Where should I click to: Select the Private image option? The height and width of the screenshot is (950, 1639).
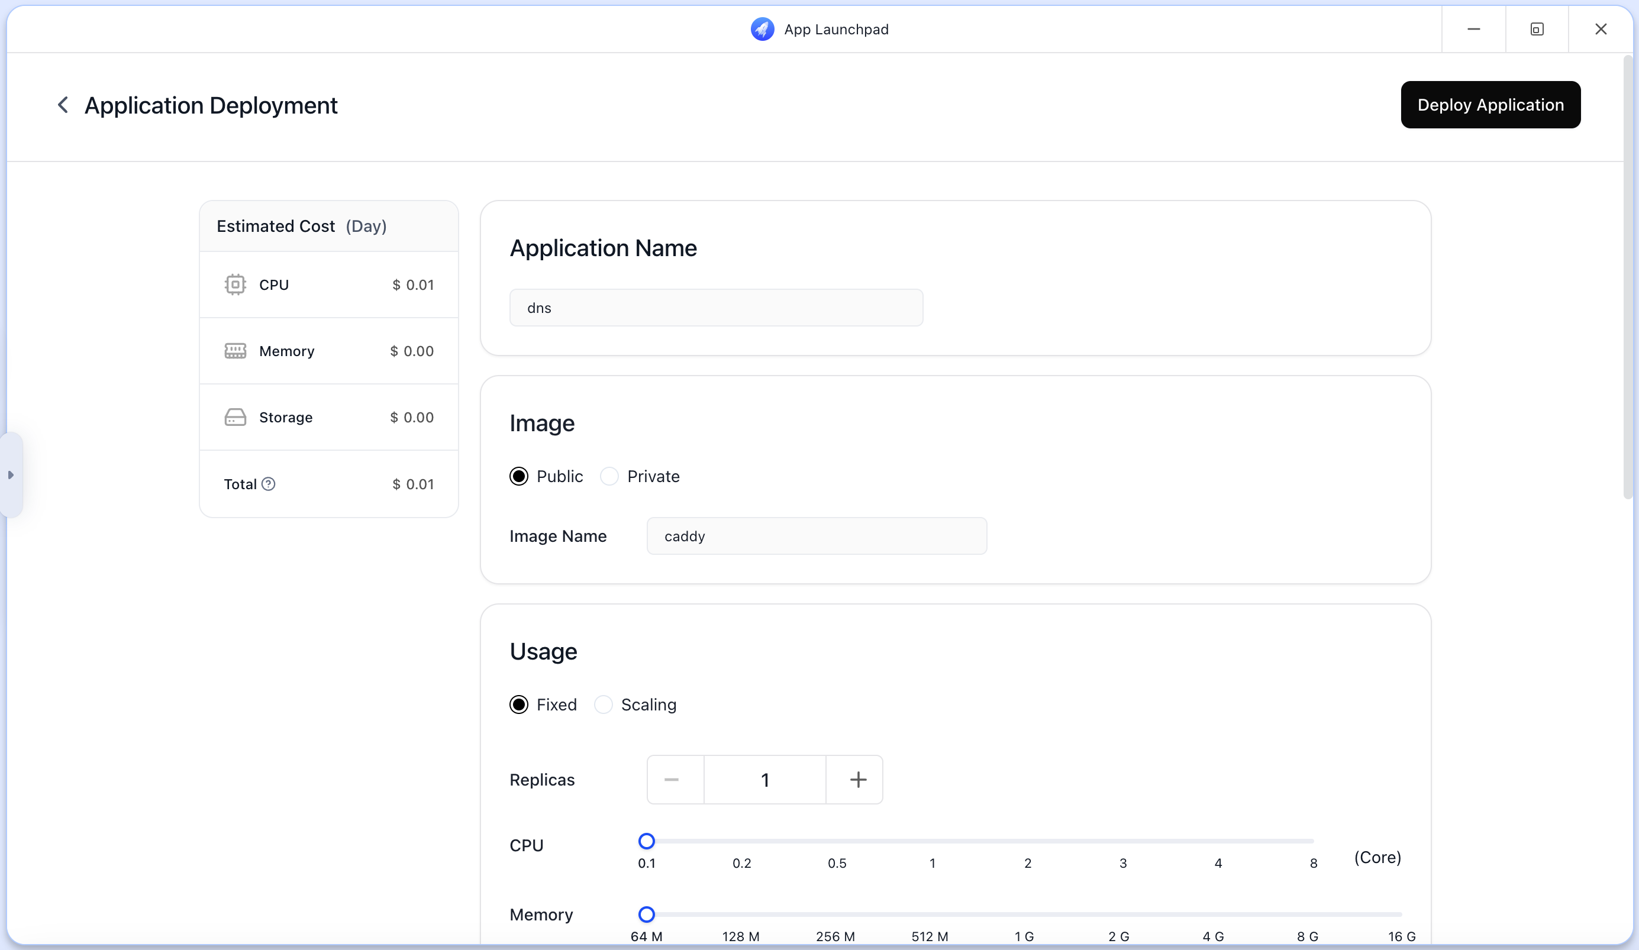(609, 476)
